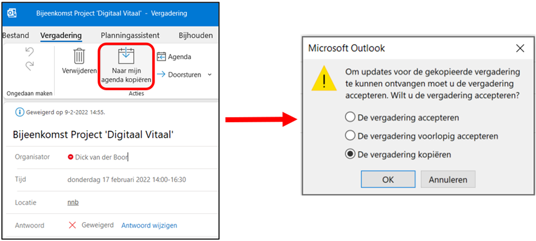Click the Annuleren button
The height and width of the screenshot is (241, 536).
point(448,179)
